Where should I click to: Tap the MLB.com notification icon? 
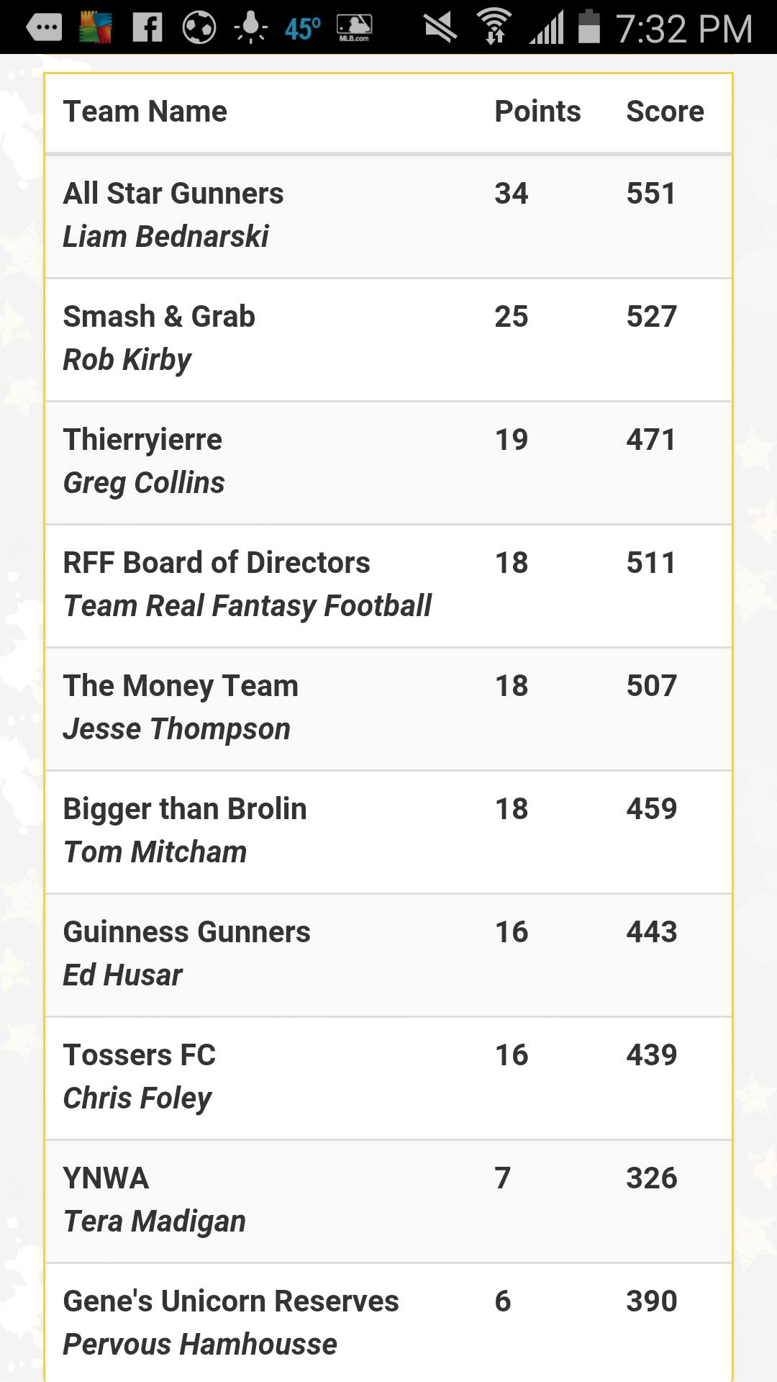[354, 28]
